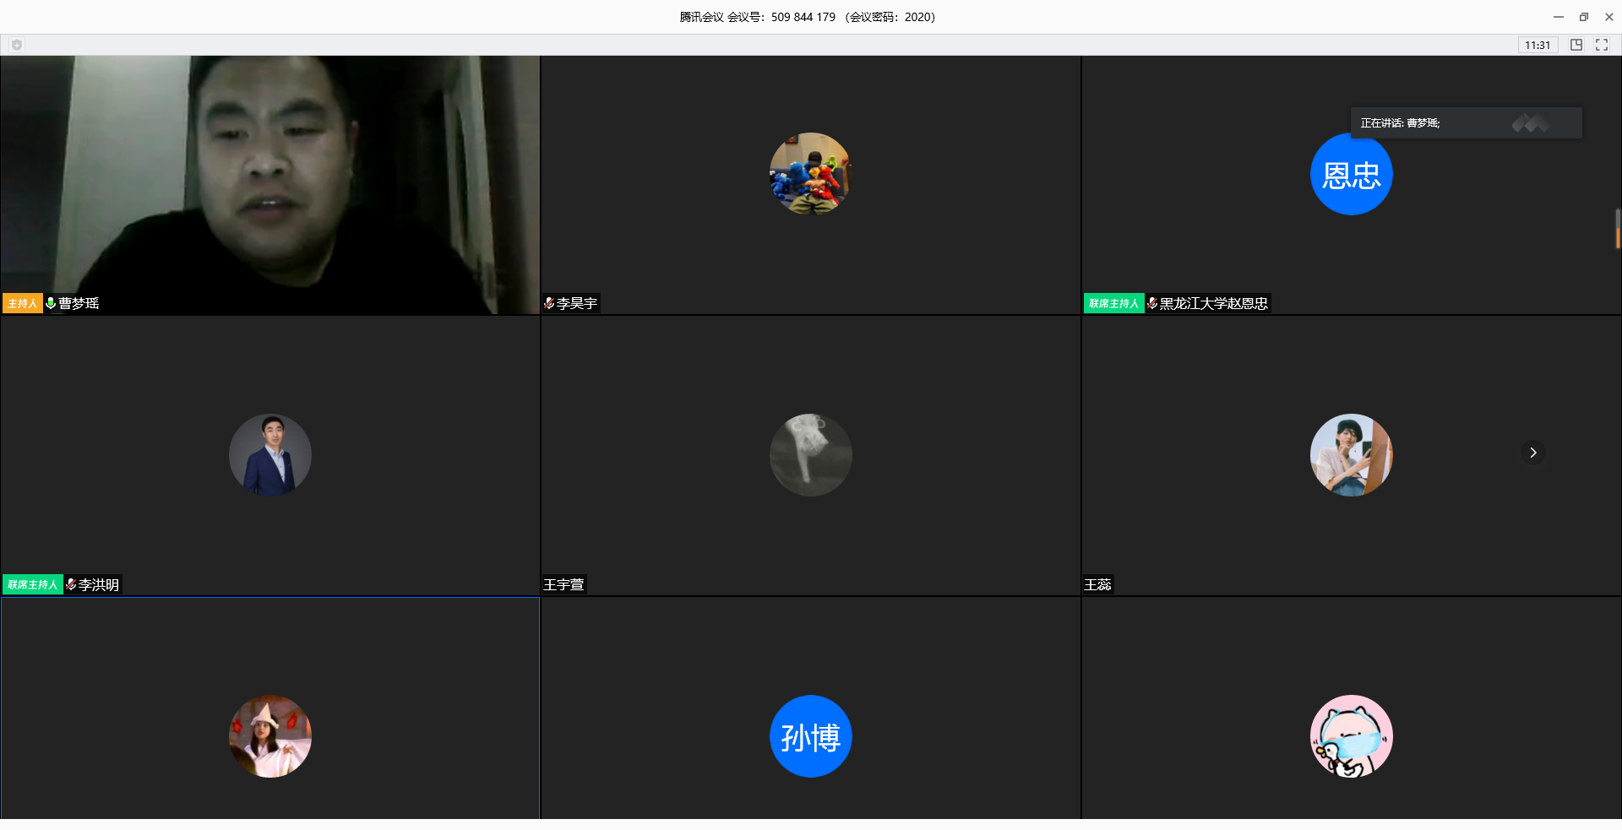1622x830 pixels.
Task: Click the pink cartoon cat avatar
Action: [1351, 736]
